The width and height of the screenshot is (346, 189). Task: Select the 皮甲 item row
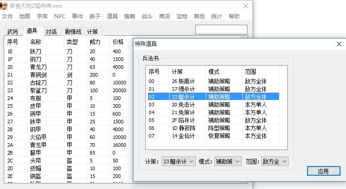click(x=69, y=106)
